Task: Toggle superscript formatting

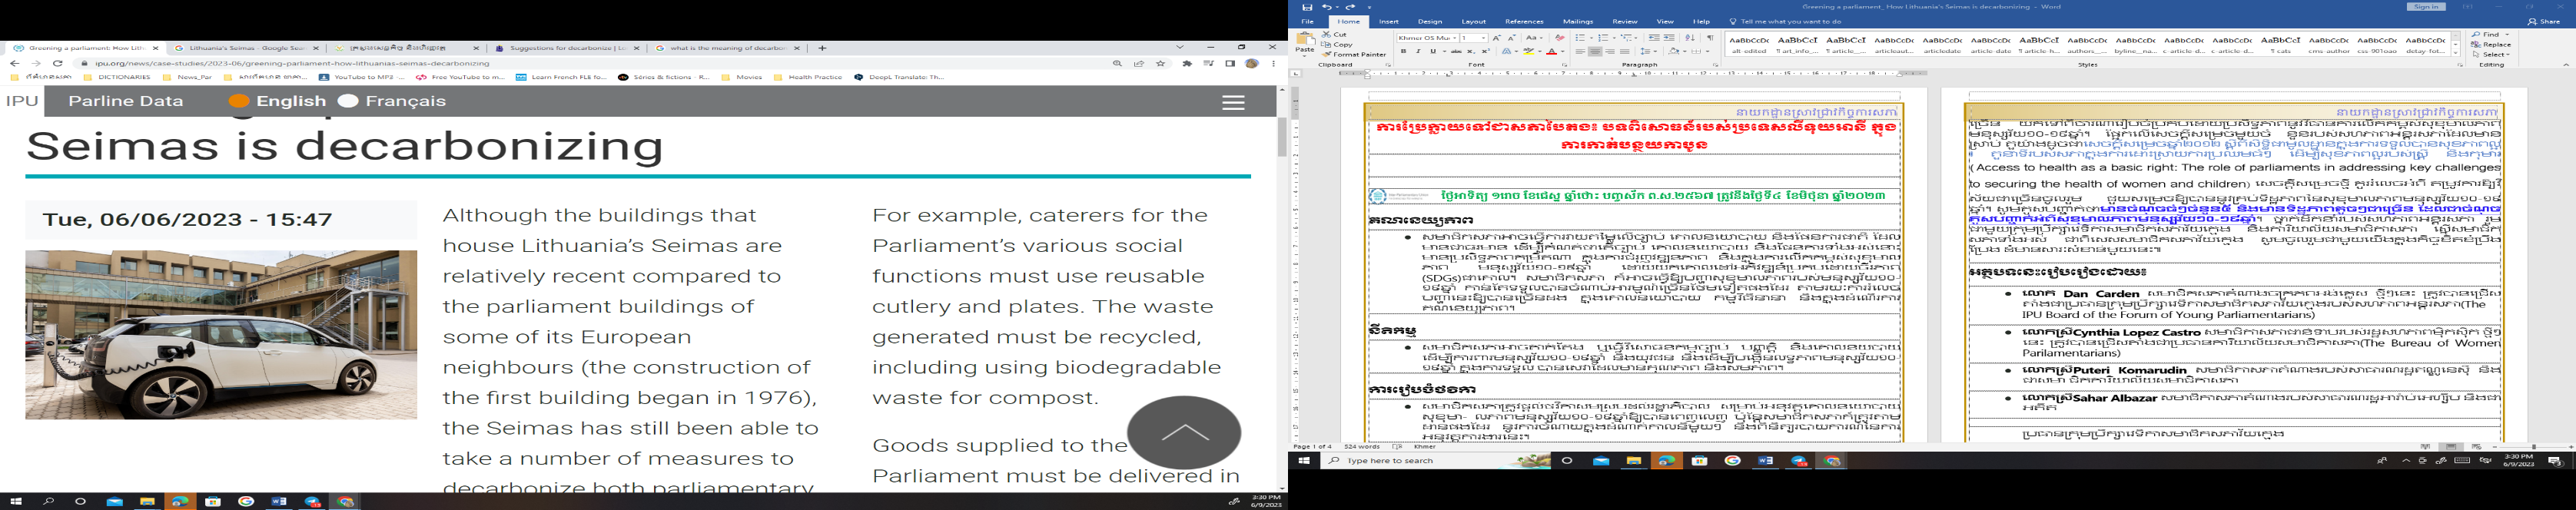Action: click(1486, 51)
